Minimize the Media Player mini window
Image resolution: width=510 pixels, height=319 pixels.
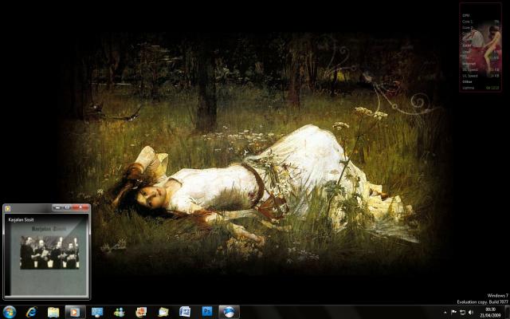pos(57,207)
